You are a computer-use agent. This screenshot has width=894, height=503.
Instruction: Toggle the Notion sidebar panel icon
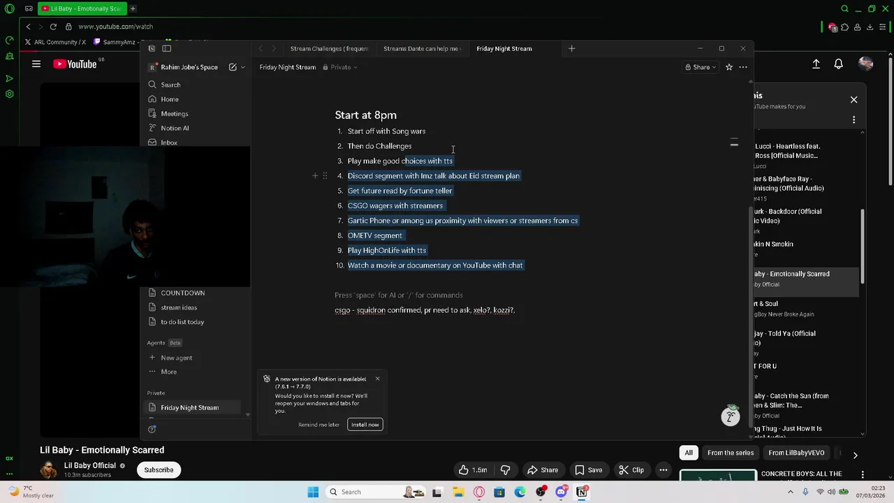point(166,48)
